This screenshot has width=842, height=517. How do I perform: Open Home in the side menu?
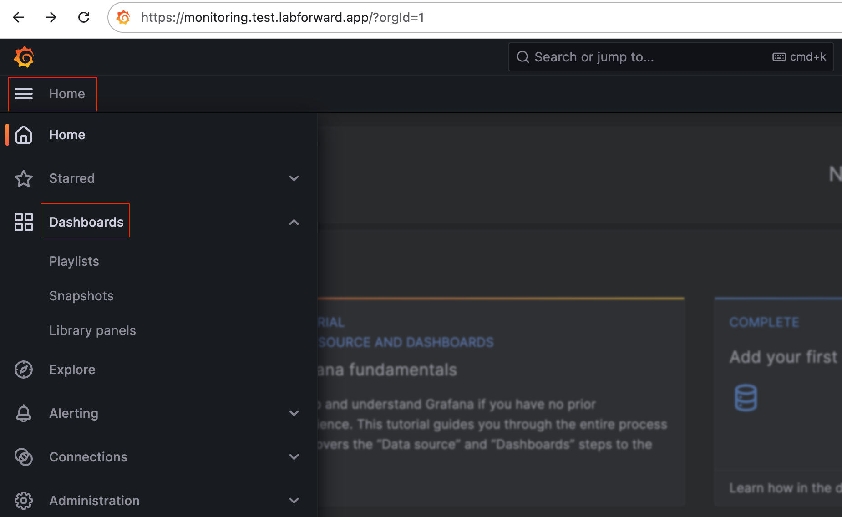(x=67, y=135)
